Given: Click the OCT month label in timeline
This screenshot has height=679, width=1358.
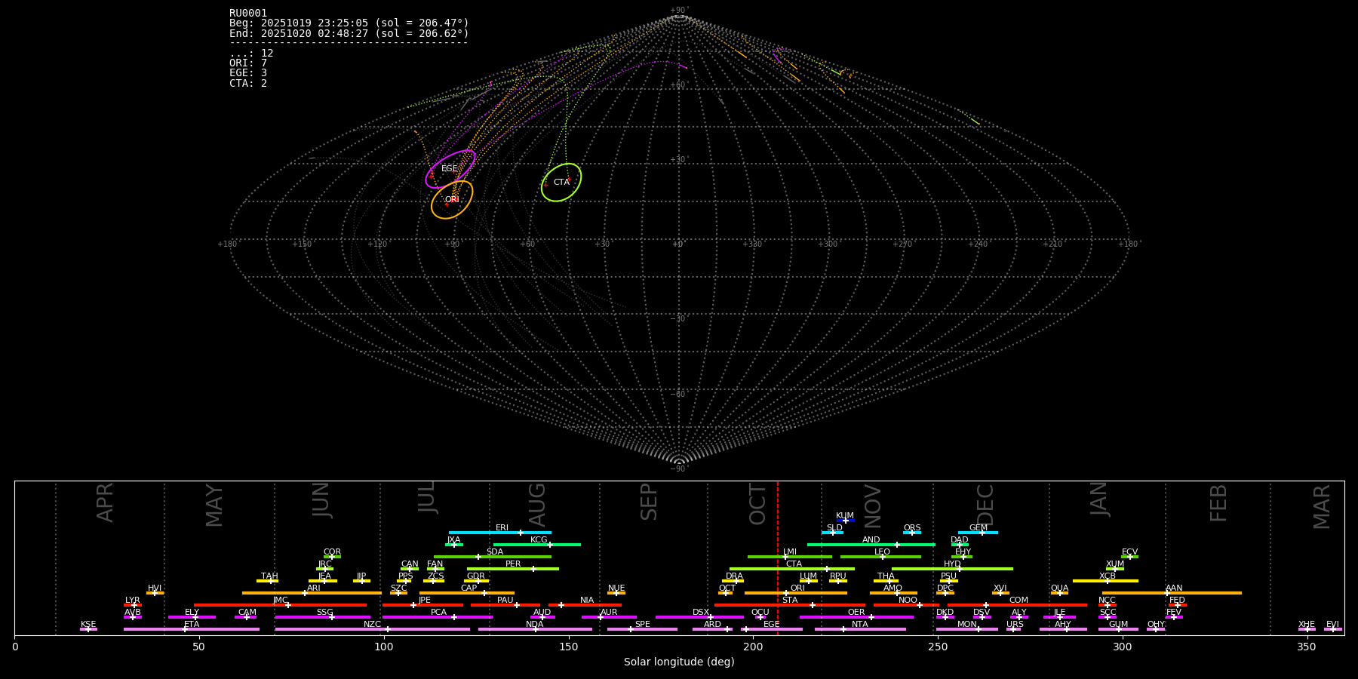Looking at the screenshot, I should pos(757,504).
